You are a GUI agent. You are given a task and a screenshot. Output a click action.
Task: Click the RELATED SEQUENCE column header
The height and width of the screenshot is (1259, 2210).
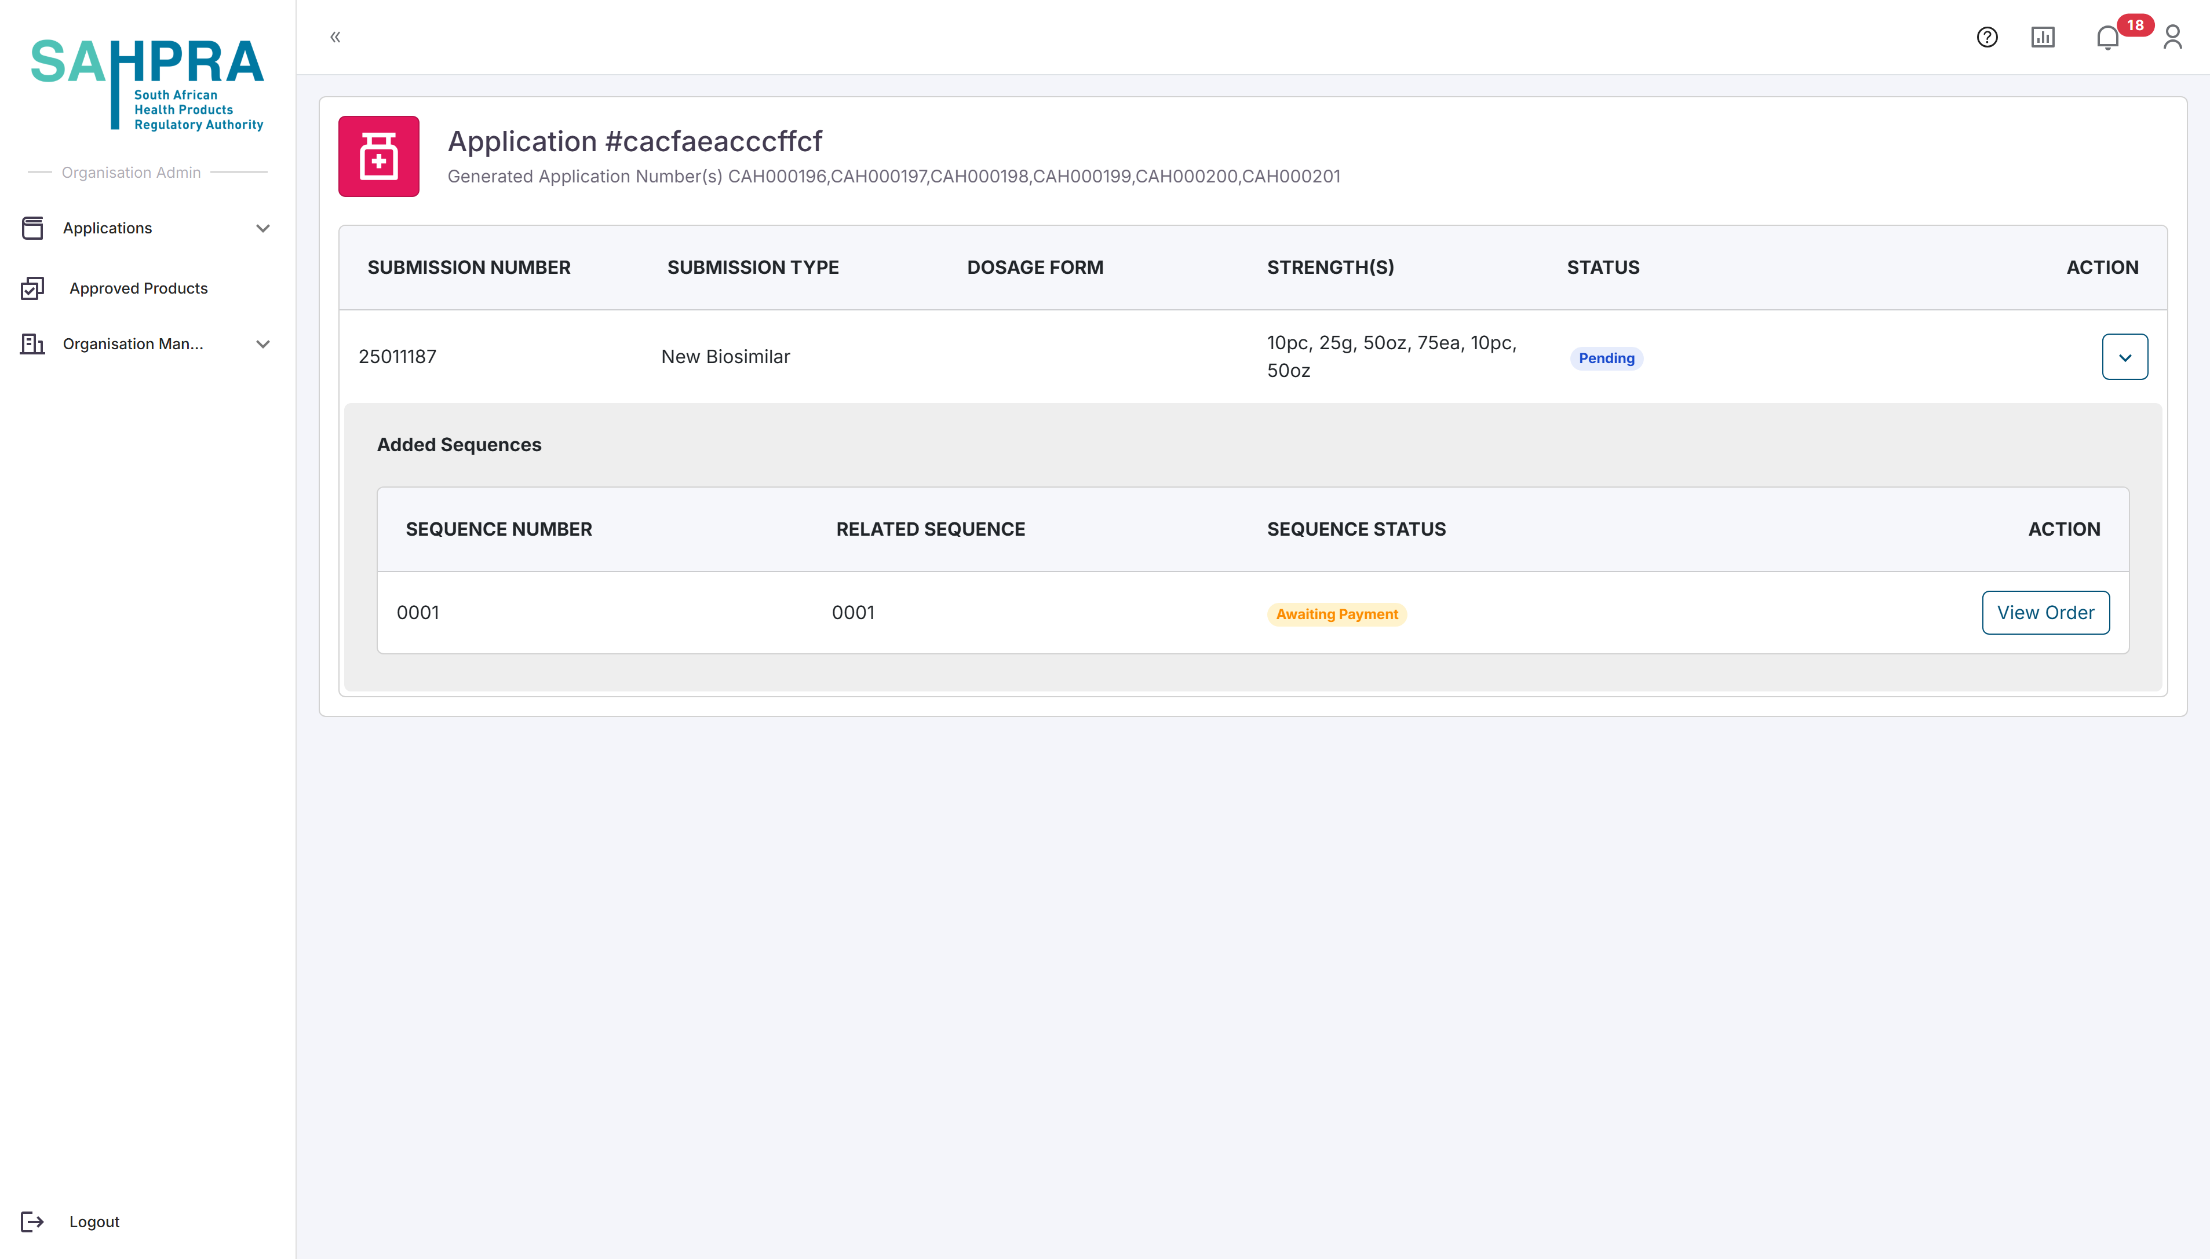(x=931, y=529)
